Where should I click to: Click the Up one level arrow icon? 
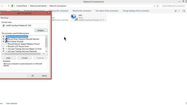(8, 6)
